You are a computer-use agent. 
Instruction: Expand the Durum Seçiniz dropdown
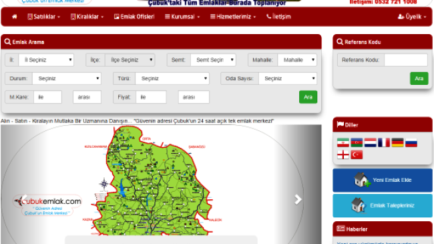67,78
